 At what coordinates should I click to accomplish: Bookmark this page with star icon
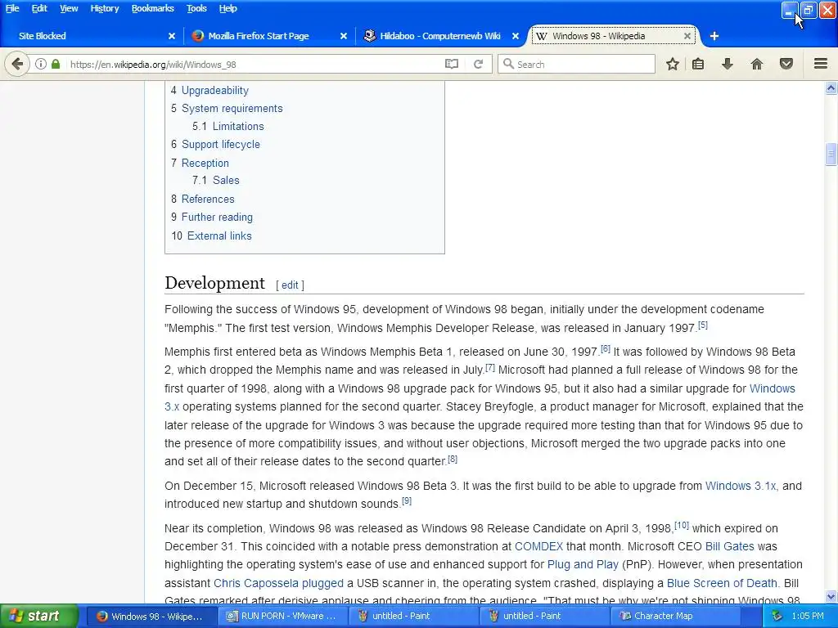pos(673,64)
